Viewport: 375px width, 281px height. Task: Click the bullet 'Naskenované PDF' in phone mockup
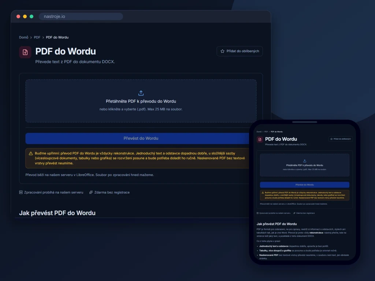(268, 255)
